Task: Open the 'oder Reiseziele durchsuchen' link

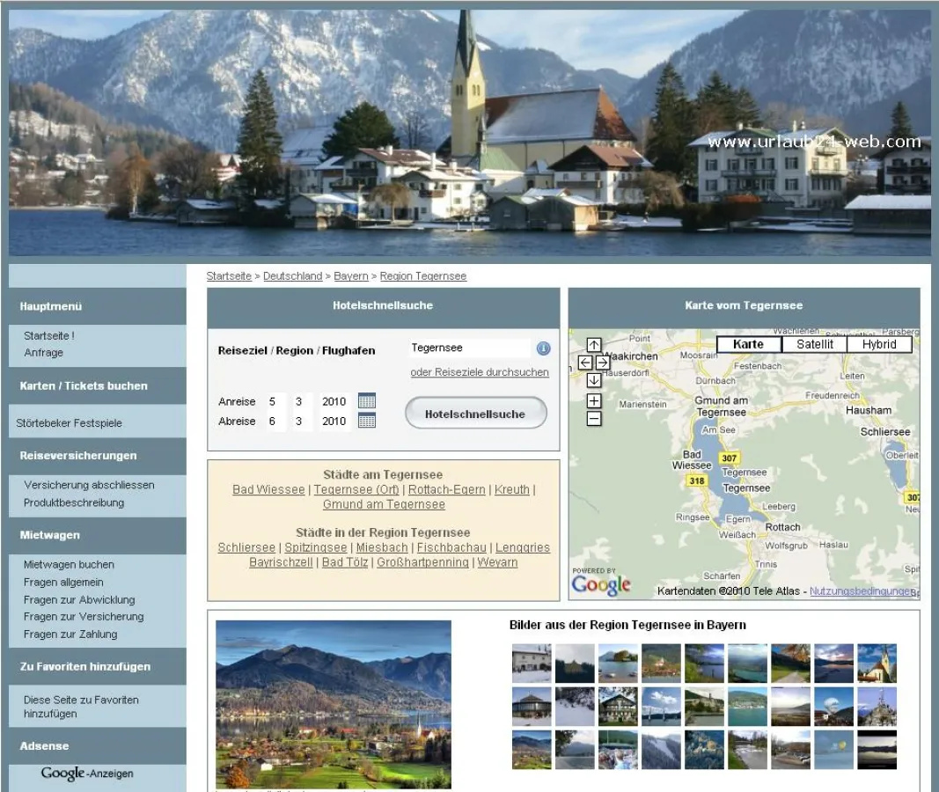Action: click(x=479, y=372)
